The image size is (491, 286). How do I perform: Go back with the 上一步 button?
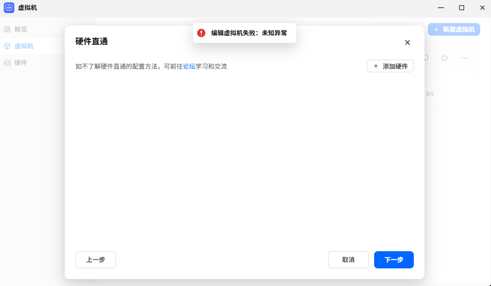pyautogui.click(x=96, y=260)
